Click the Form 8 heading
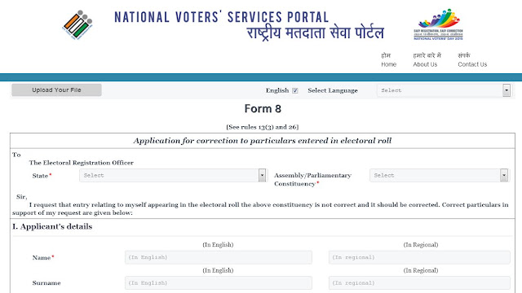The image size is (522, 293). (263, 108)
